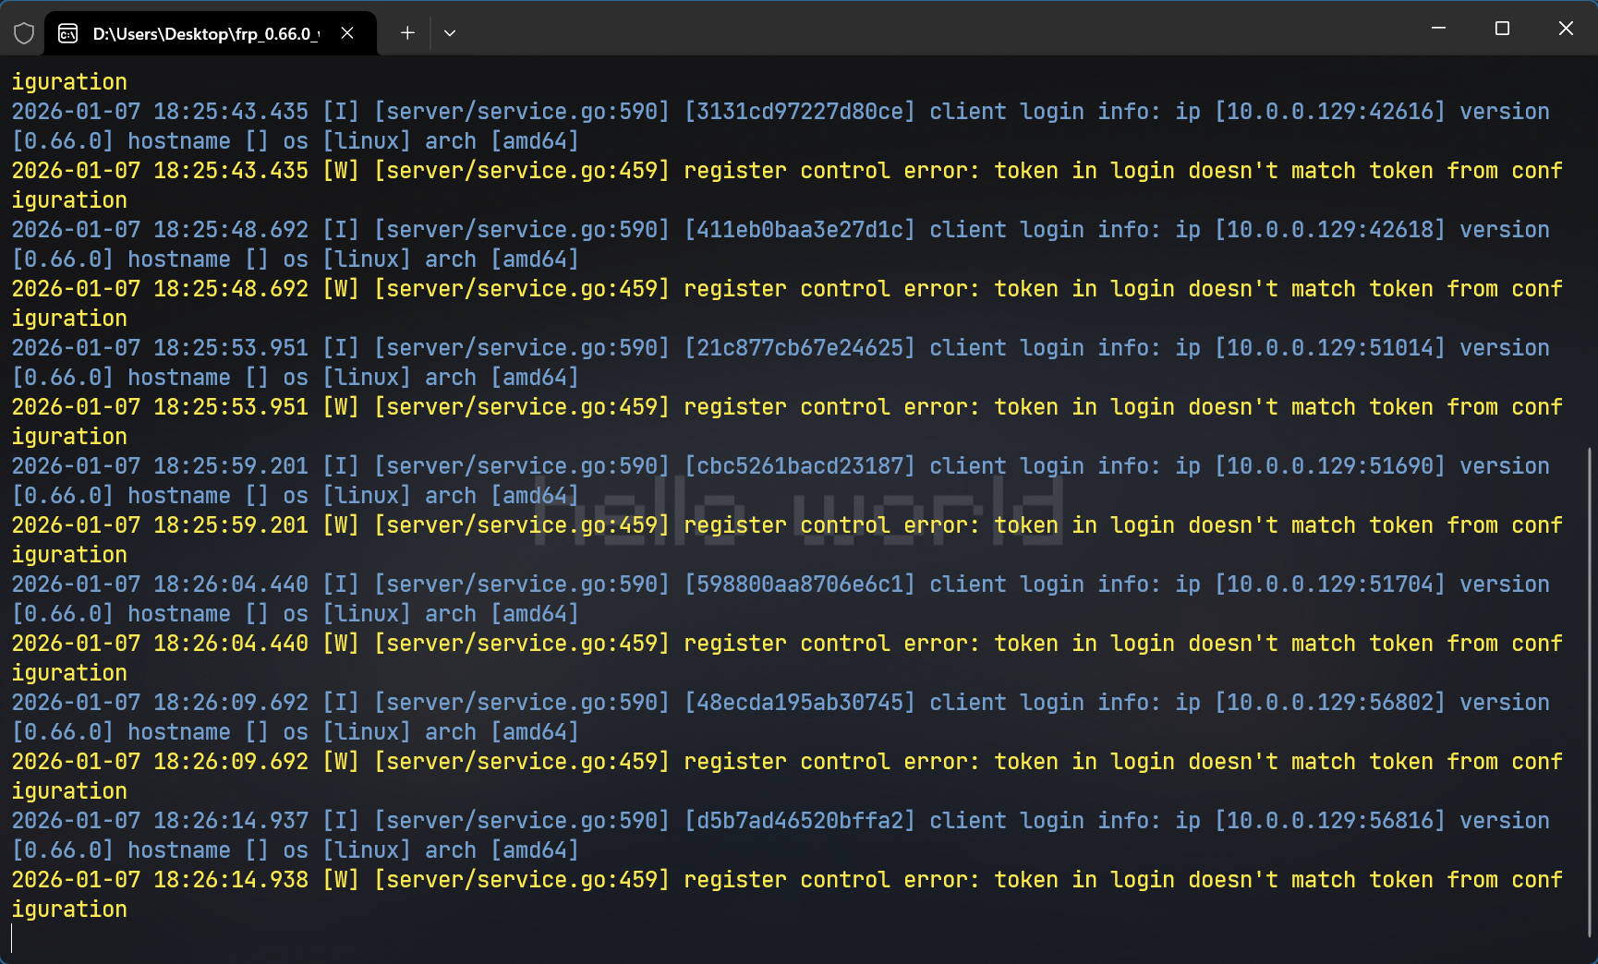Screen dimensions: 1598x964
Task: Open a new tab with the plus button
Action: click(x=407, y=33)
